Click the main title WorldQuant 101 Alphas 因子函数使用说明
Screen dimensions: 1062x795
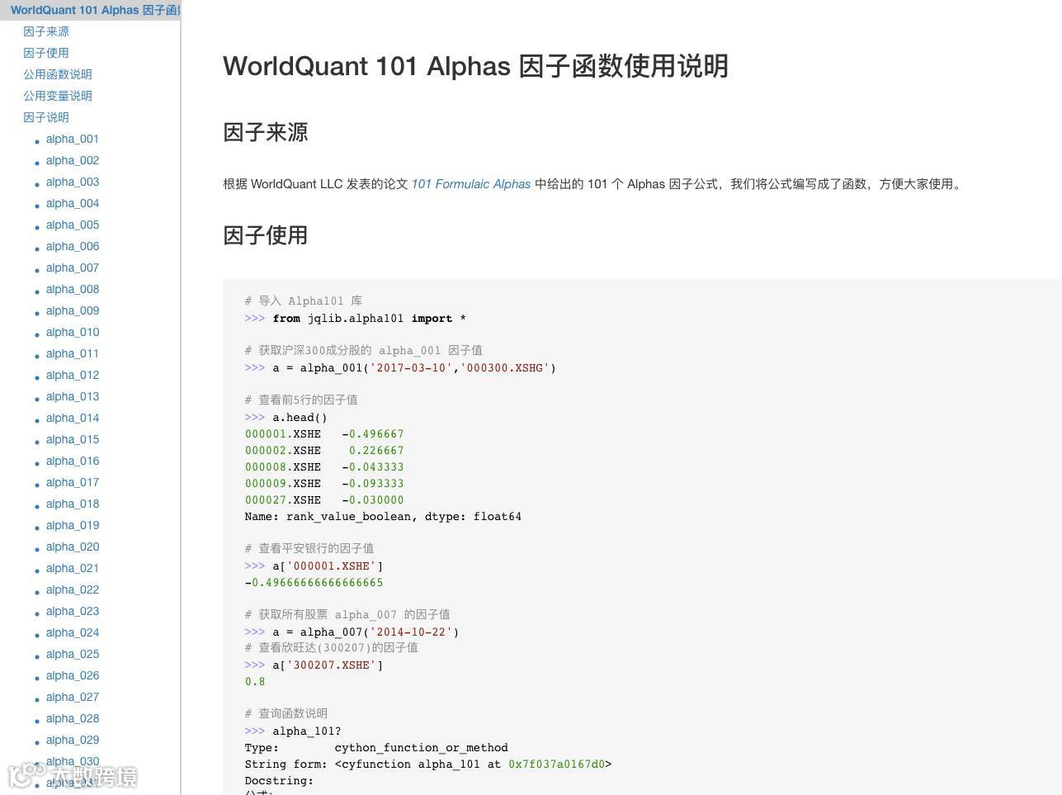[475, 66]
